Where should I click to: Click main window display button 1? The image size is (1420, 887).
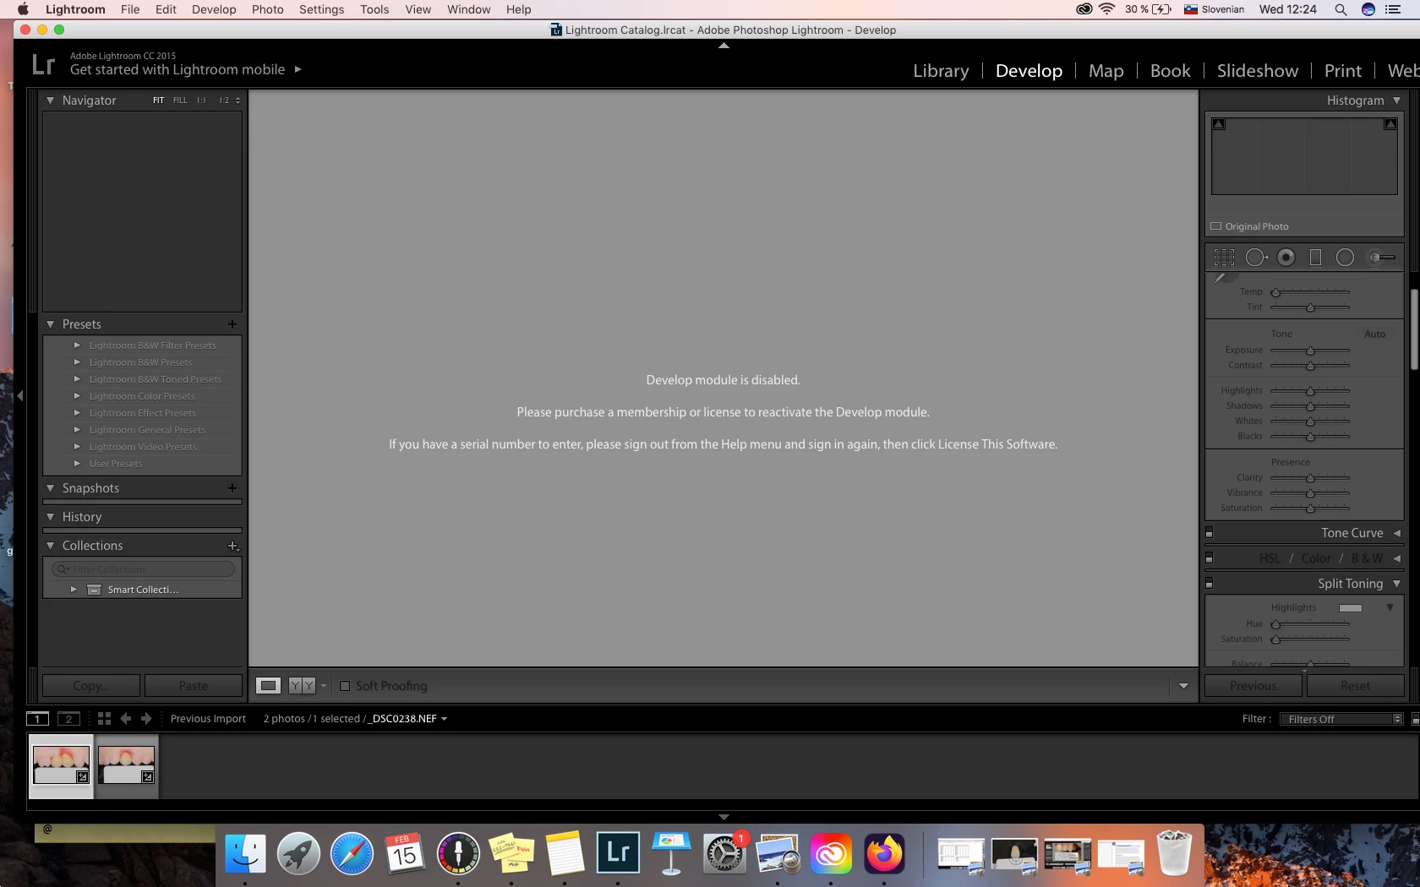37,719
